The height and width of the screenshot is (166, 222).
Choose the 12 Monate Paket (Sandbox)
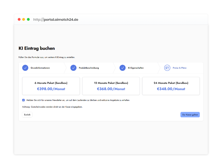point(111,86)
